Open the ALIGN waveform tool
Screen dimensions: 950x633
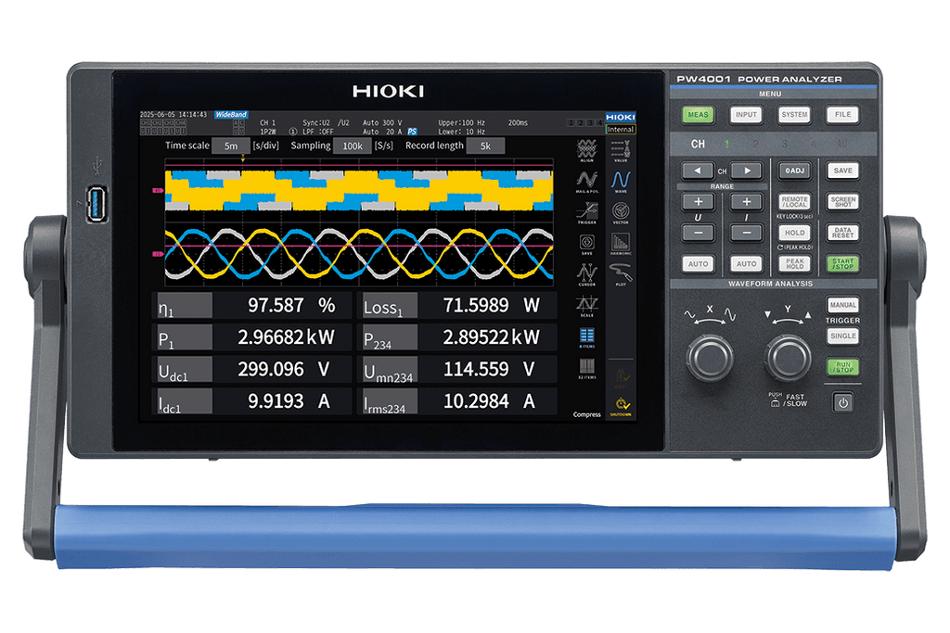click(x=586, y=150)
